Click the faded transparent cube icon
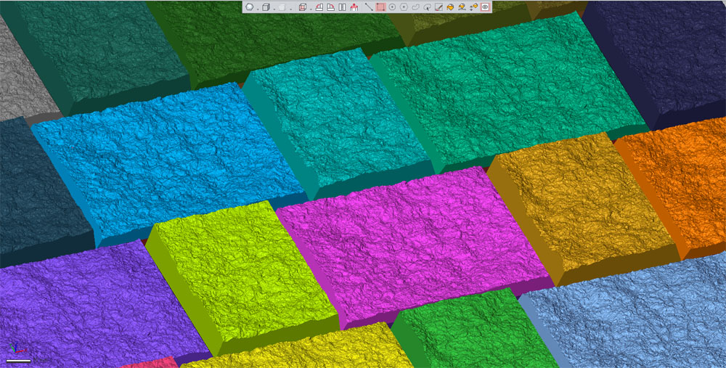This screenshot has height=368, width=726. [x=282, y=7]
